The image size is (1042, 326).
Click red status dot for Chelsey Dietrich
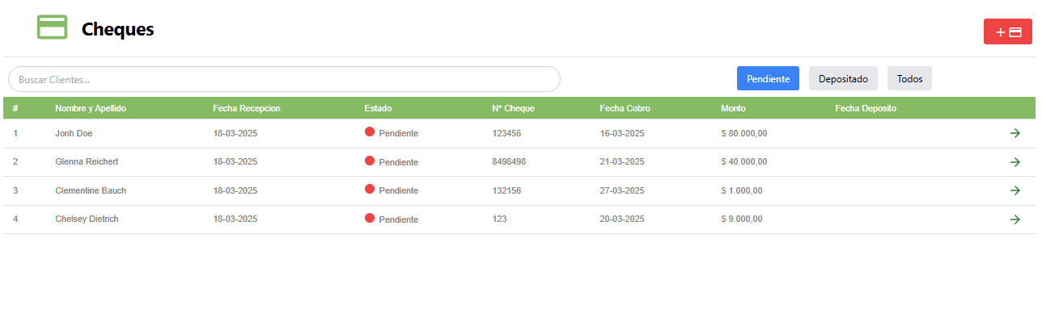(x=370, y=218)
